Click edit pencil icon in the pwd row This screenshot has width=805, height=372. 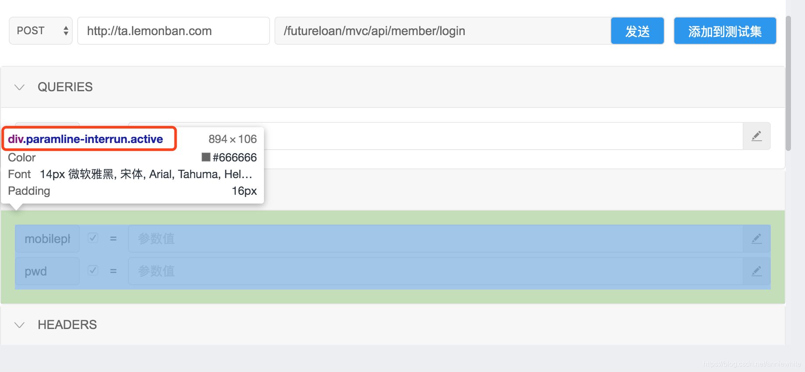pyautogui.click(x=757, y=271)
